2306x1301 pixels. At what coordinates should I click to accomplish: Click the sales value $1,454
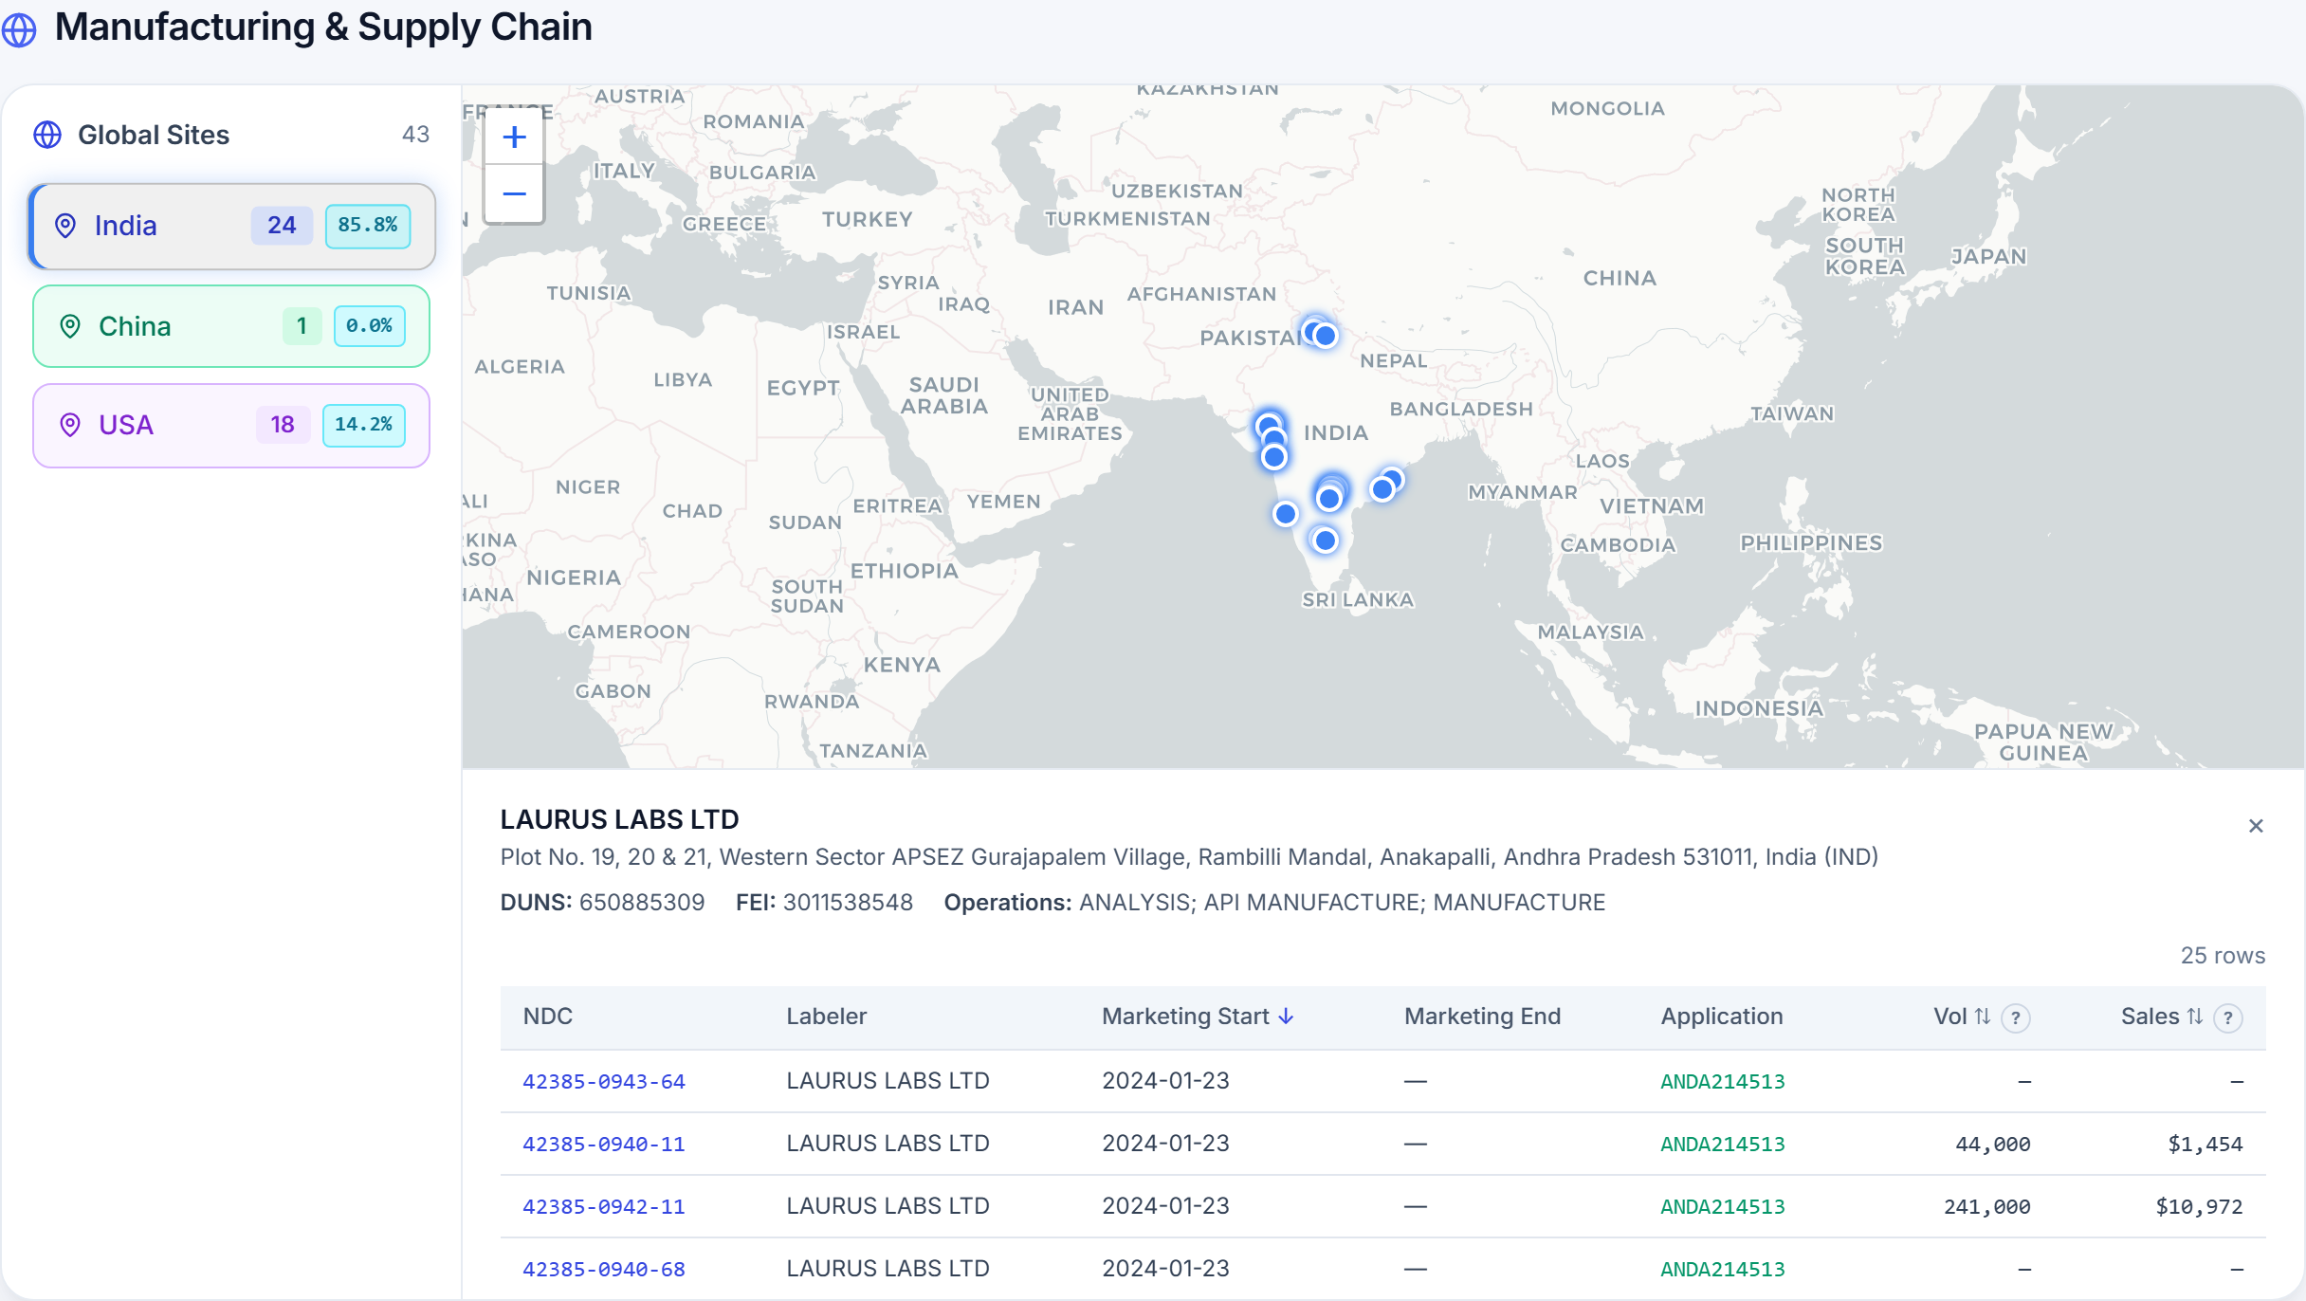2205,1144
